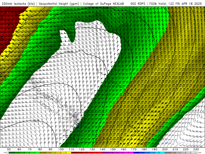
Task: Click the "F036" forecast hour label
Action: click(153, 4)
